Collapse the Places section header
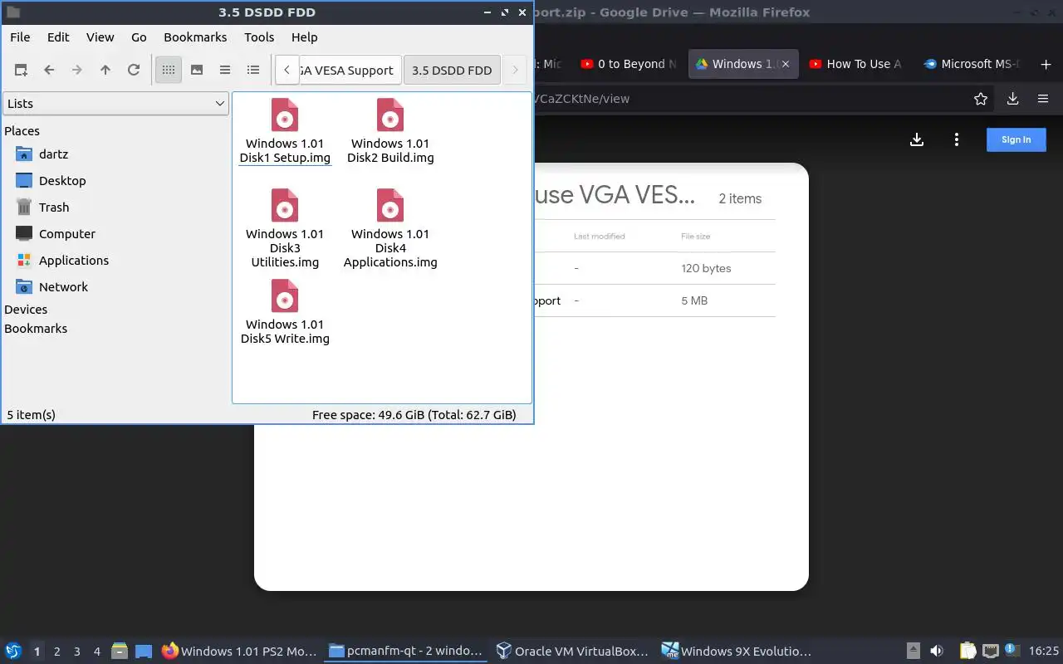Image resolution: width=1063 pixels, height=664 pixels. 22,131
